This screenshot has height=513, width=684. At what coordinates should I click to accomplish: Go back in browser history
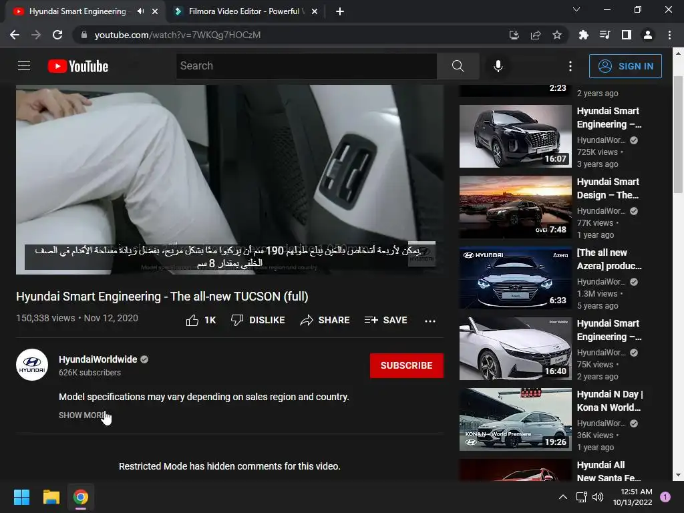click(15, 35)
